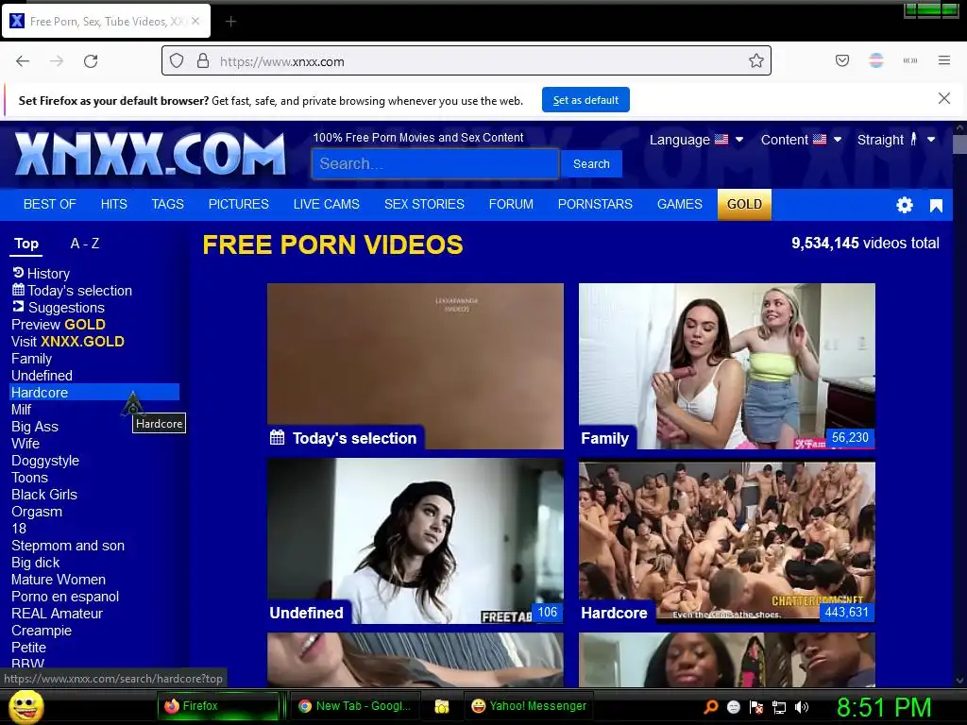Click the flag tray icon with red mark

tap(756, 707)
